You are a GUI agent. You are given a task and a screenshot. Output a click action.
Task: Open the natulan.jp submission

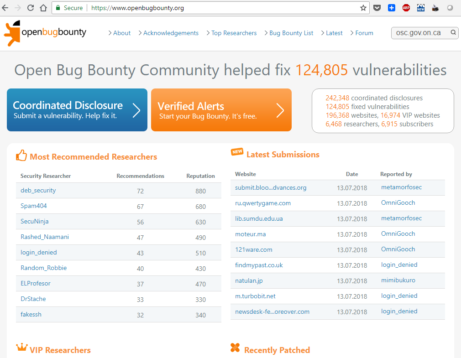coord(249,281)
